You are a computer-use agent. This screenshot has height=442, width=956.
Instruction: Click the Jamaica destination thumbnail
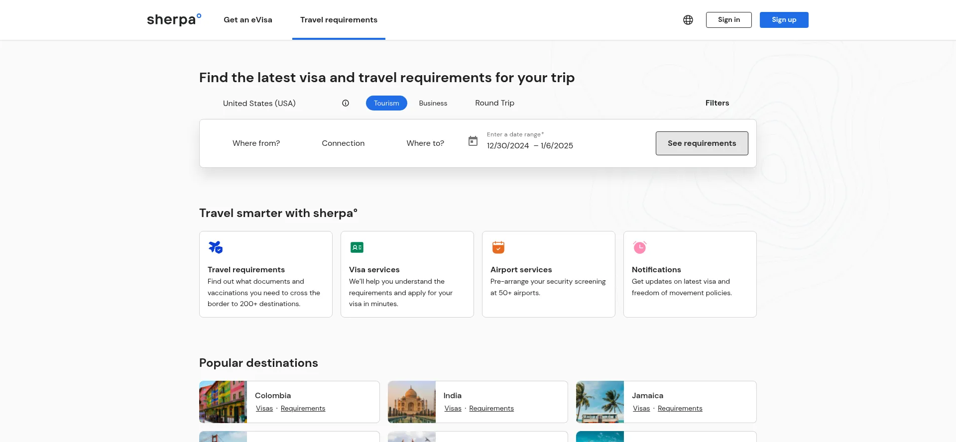coord(600,402)
